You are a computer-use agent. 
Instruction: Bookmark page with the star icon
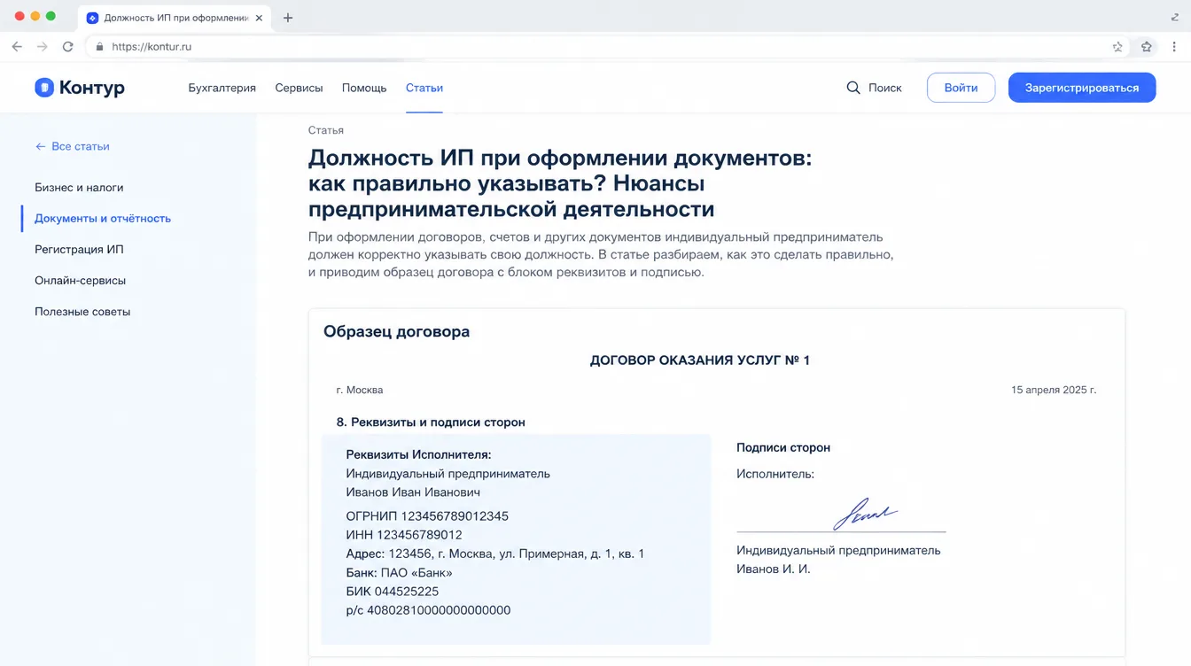point(1117,47)
